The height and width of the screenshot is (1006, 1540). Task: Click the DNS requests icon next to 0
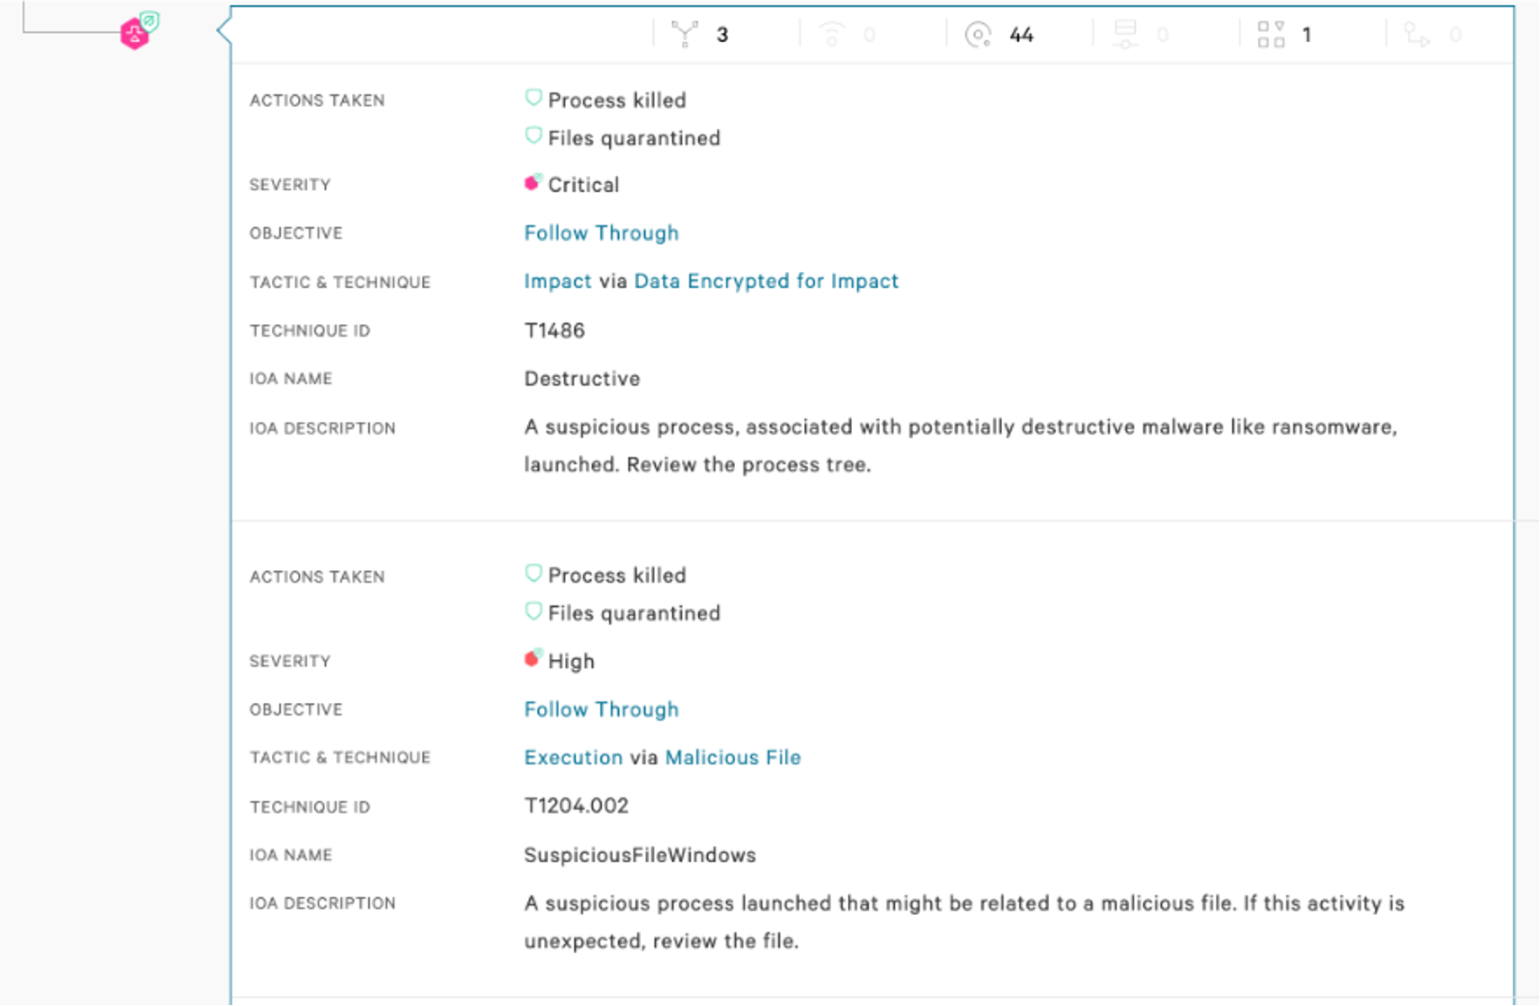1125,35
